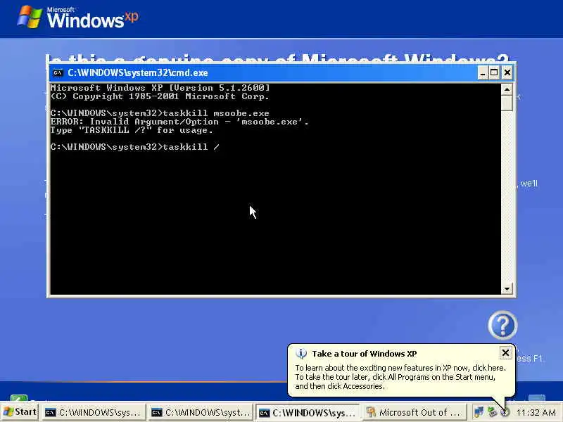Viewport: 563px width, 422px height.
Task: Click the taskkill msoobe.exe command line
Action: (x=160, y=113)
